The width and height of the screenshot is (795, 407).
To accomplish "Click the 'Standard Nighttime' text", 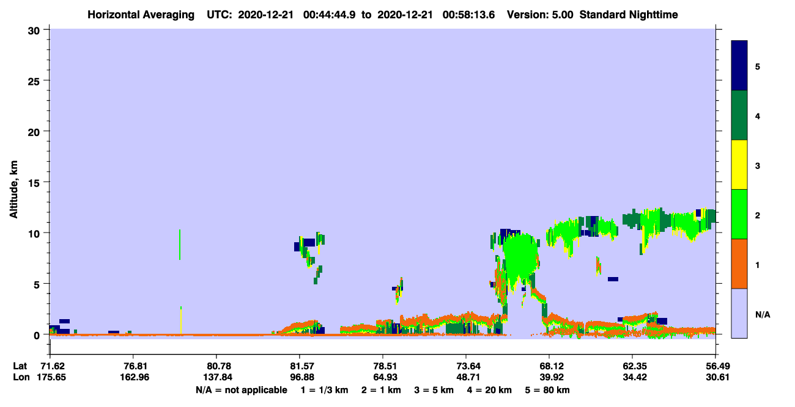I will 629,15.
